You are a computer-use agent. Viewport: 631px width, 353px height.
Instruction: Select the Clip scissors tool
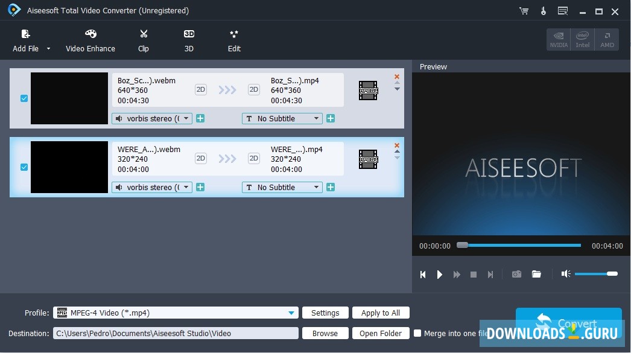coord(144,40)
